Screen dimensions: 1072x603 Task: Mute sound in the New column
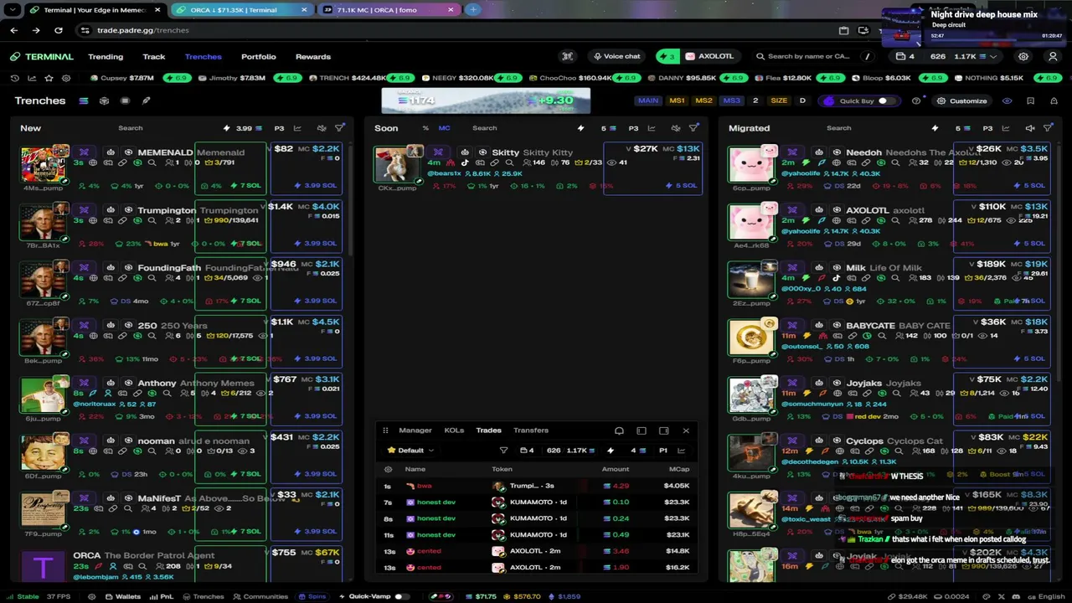point(322,128)
